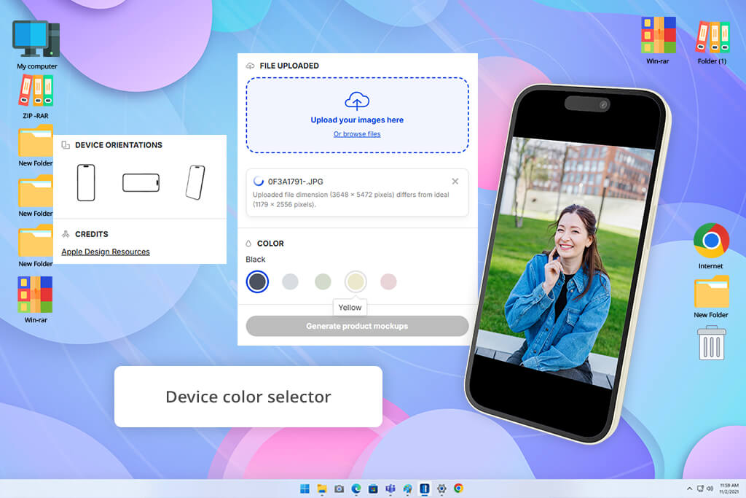Viewport: 746px width, 498px height.
Task: Click the 0F3A1791-.JPG file name
Action: pyautogui.click(x=296, y=182)
